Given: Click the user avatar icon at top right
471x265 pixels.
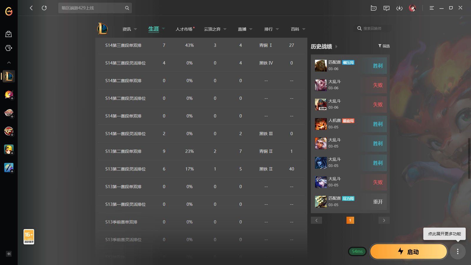Looking at the screenshot, I should (412, 8).
